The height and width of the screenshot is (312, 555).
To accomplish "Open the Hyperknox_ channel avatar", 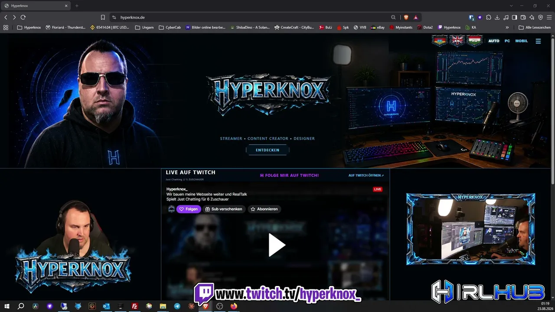I will coord(171,209).
